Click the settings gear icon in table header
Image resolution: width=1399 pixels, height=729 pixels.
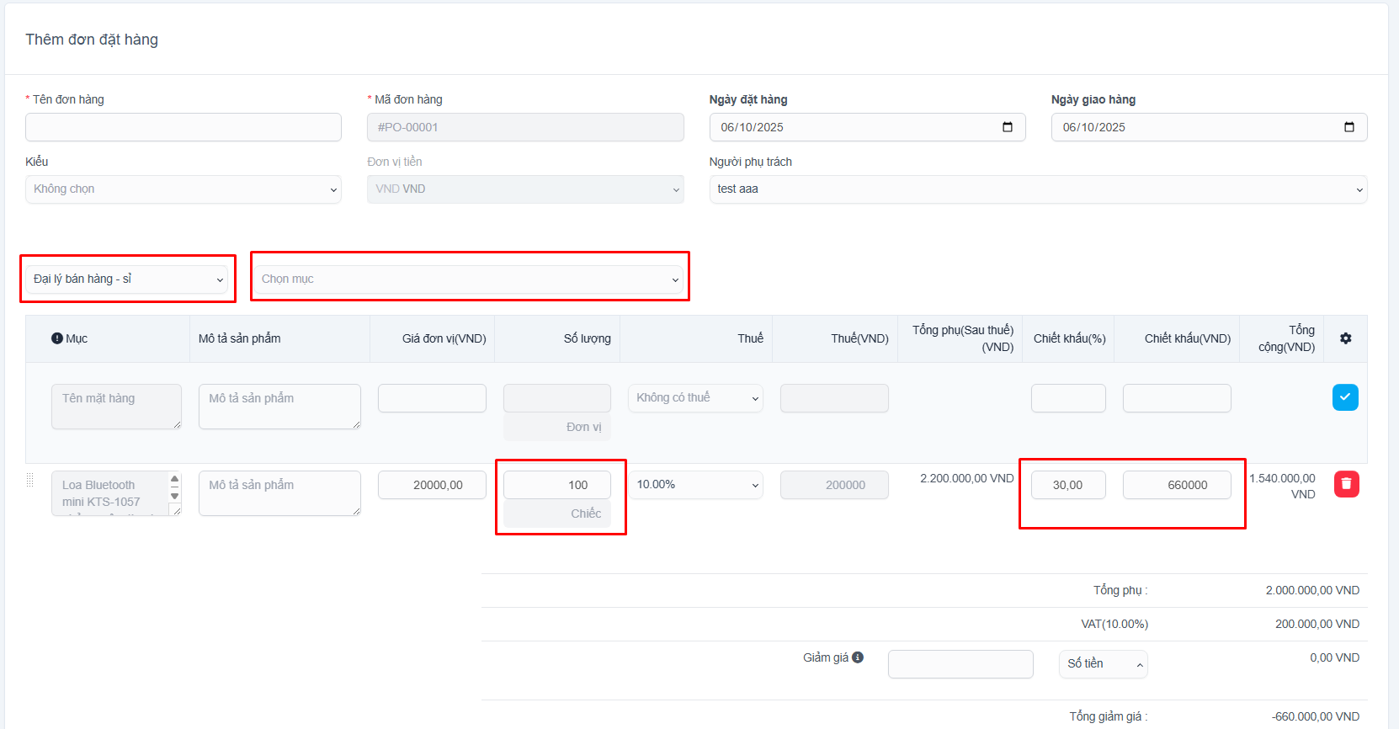[x=1345, y=338]
